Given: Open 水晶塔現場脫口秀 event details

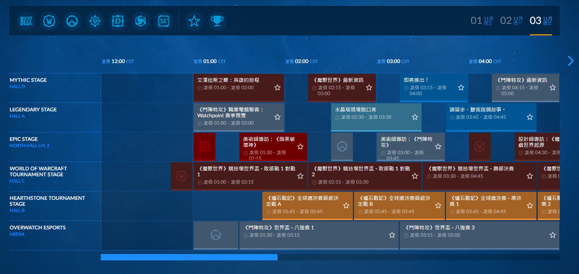Looking at the screenshot, I should coord(376,117).
